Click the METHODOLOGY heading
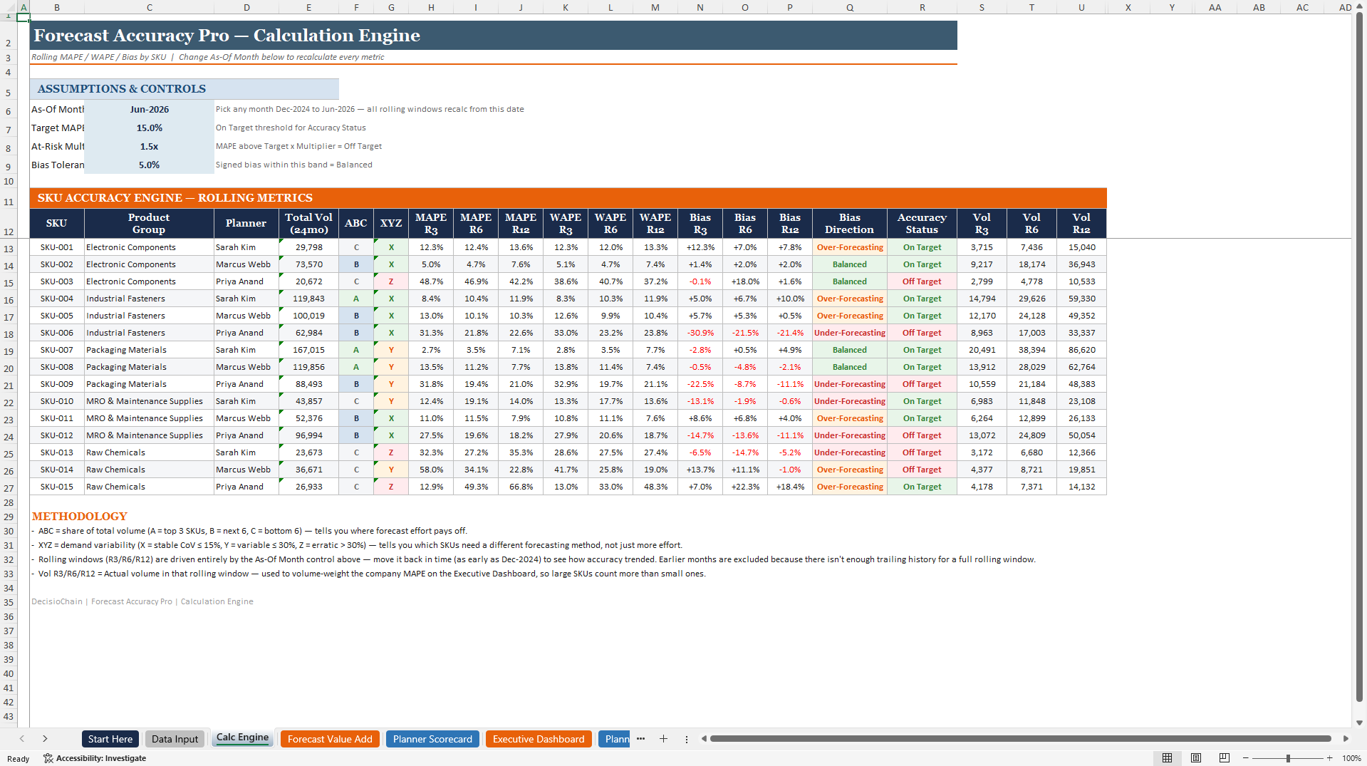 [80, 517]
